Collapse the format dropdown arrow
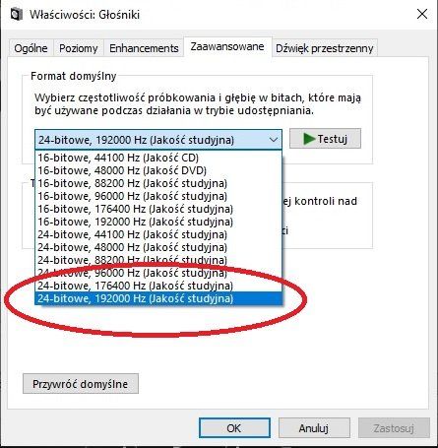The width and height of the screenshot is (438, 448). (x=274, y=140)
